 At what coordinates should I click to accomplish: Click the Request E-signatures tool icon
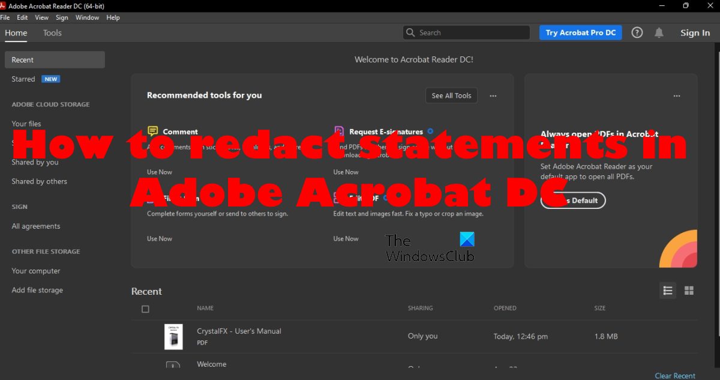tap(339, 131)
